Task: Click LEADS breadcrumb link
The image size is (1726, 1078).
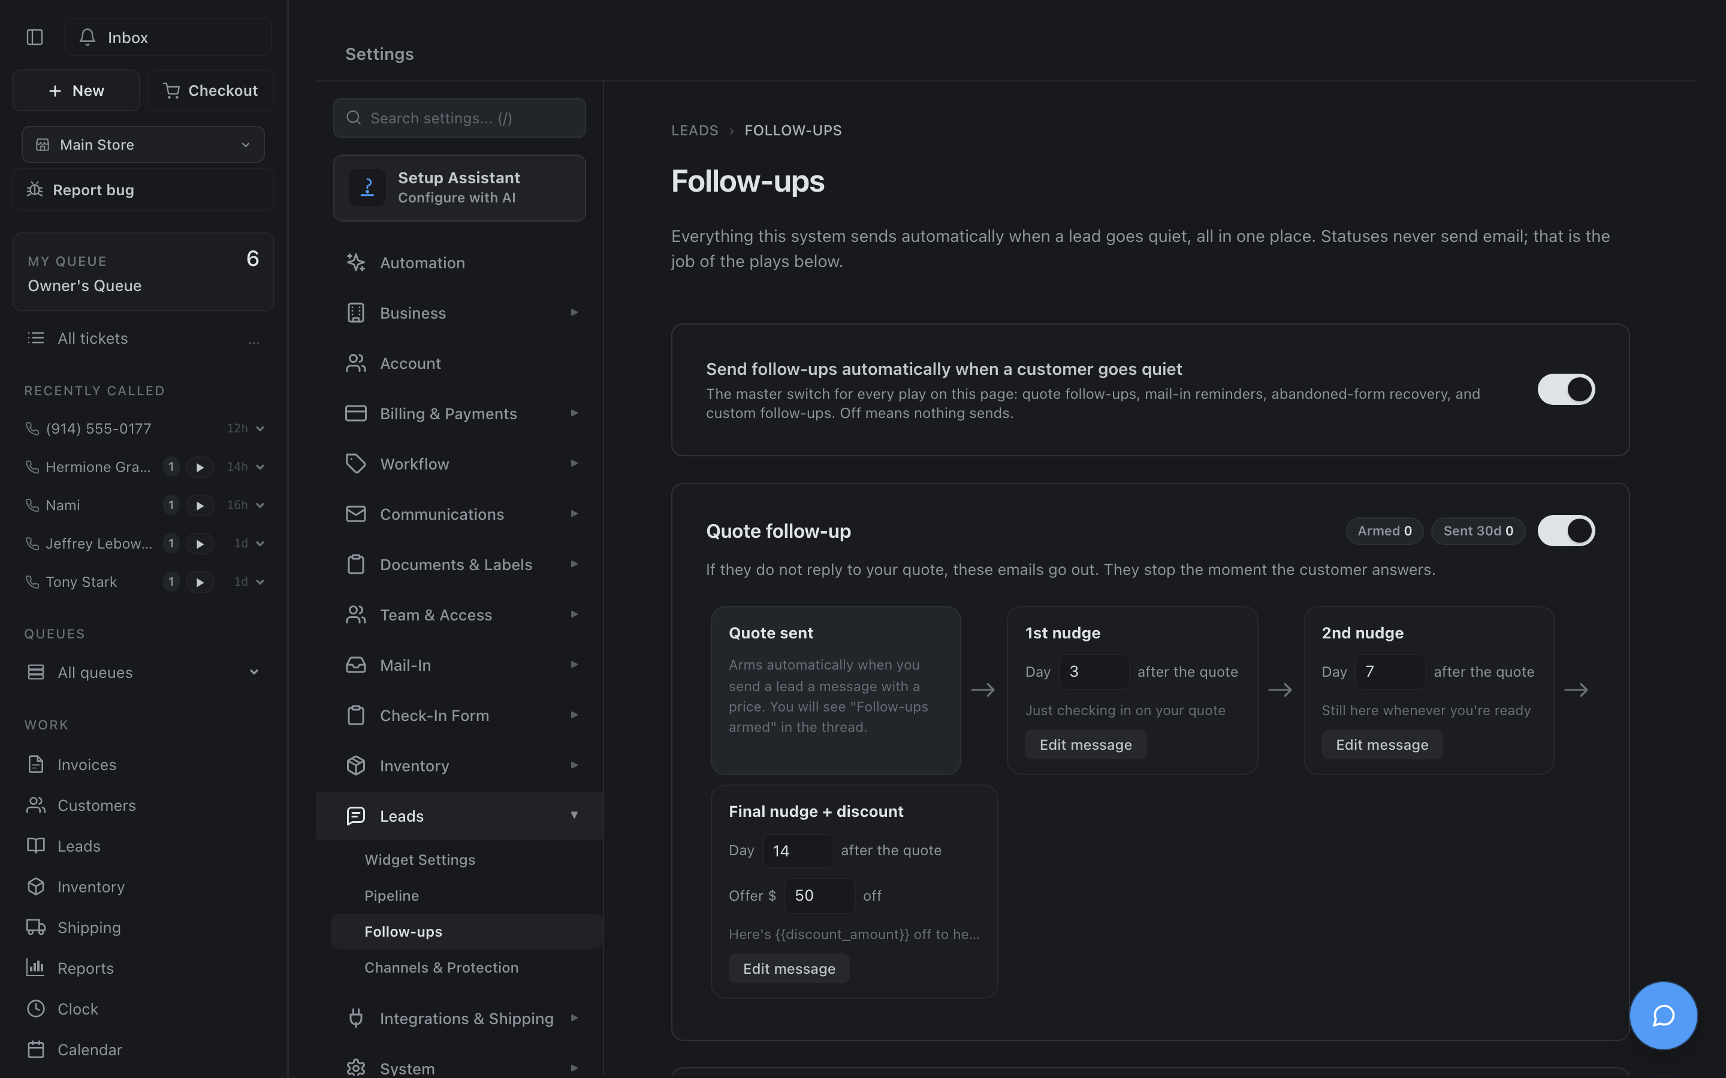Action: tap(695, 131)
